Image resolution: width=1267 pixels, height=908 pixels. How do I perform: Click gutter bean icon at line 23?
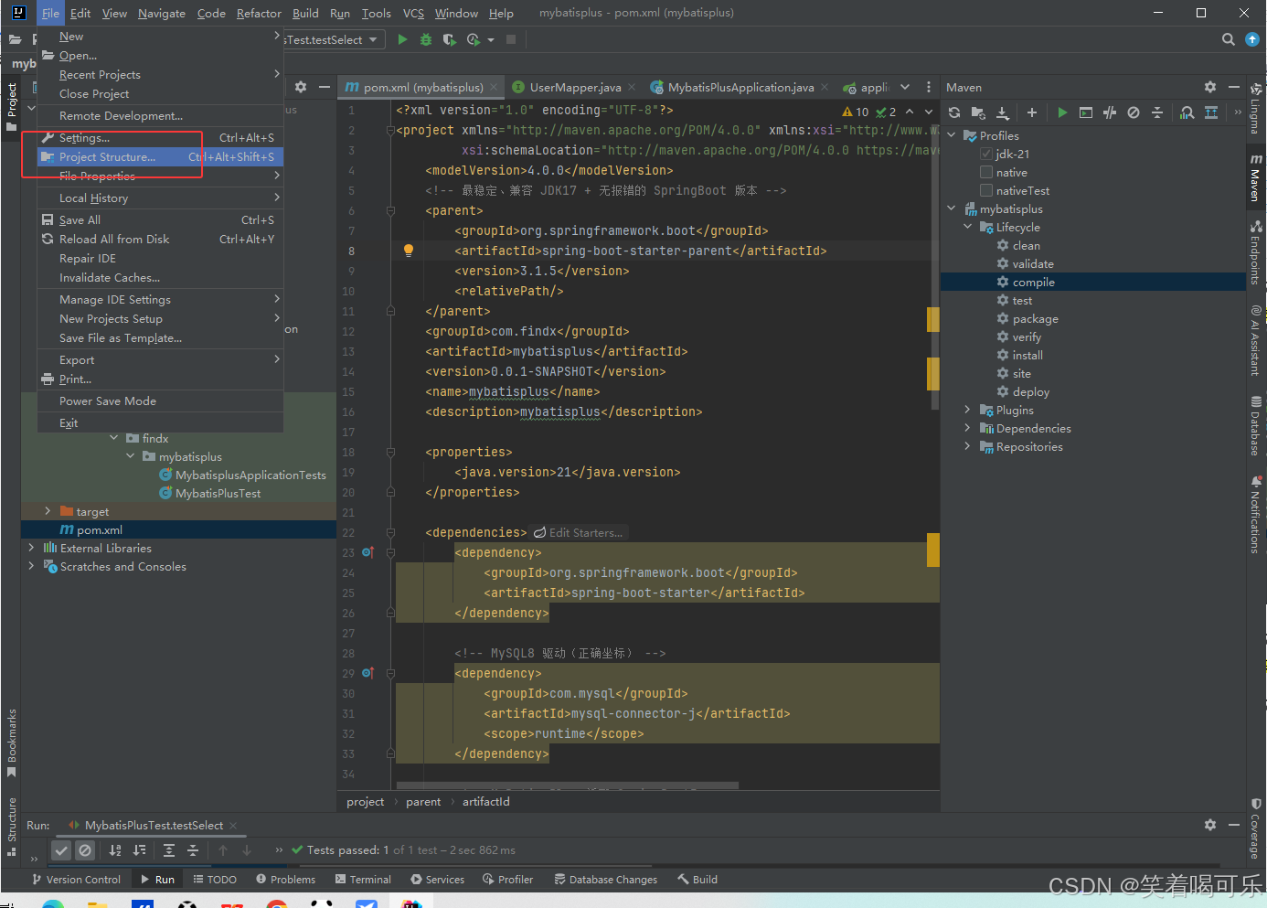367,552
